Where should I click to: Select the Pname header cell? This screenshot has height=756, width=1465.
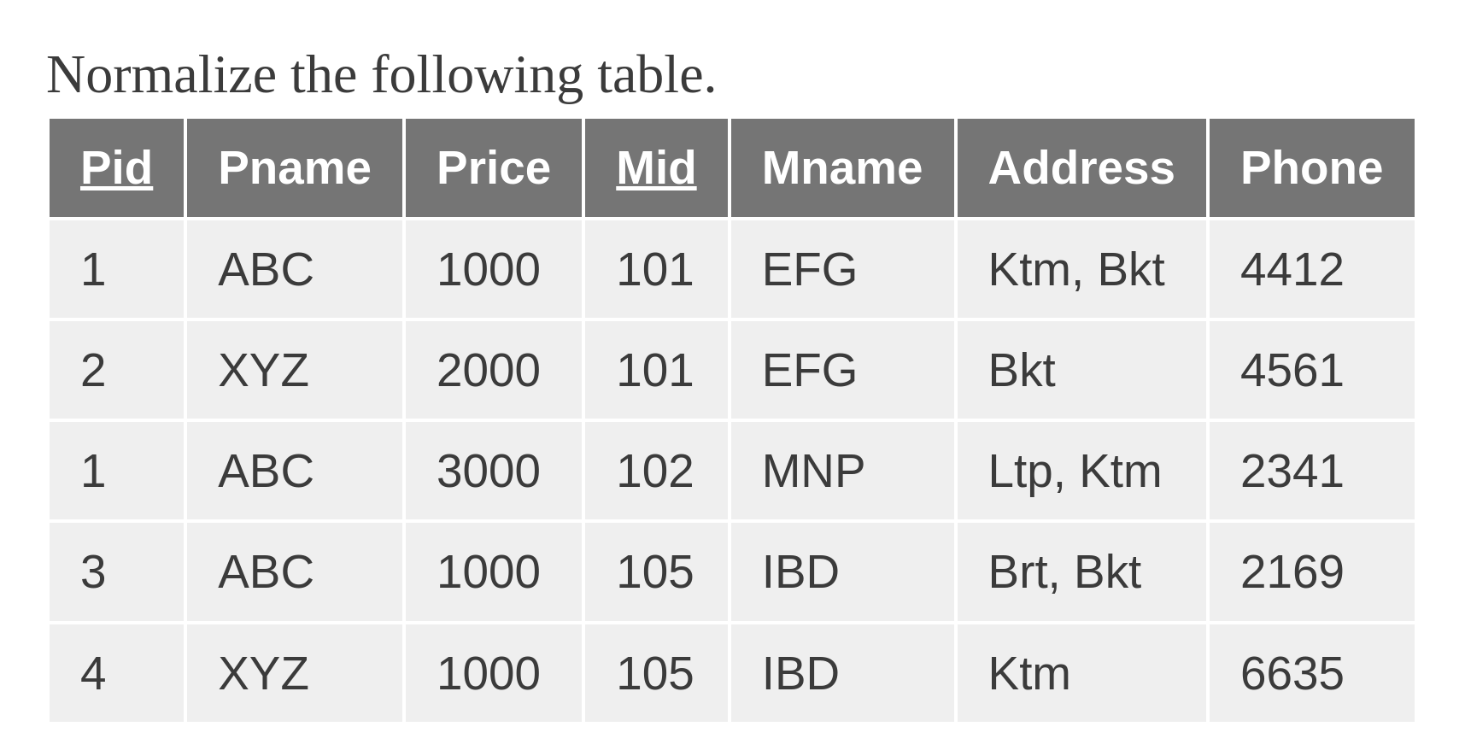(295, 167)
